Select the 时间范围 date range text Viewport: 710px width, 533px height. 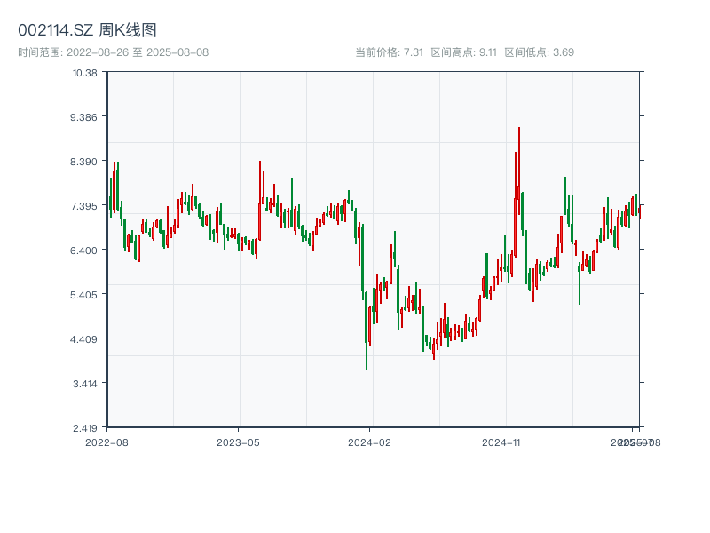click(x=114, y=52)
